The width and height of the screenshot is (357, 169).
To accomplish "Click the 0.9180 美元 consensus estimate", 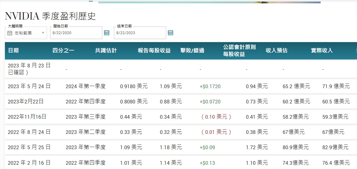I will [134, 86].
